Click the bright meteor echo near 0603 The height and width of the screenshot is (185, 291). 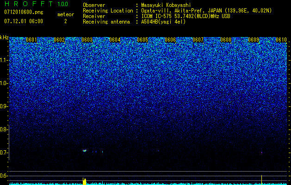point(85,151)
